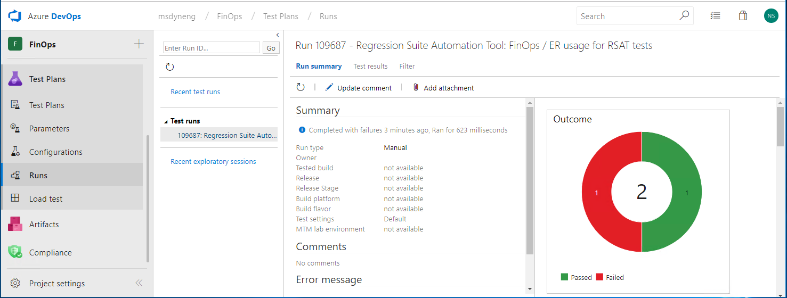
Task: Click the Azure DevOps logo icon
Action: [14, 16]
